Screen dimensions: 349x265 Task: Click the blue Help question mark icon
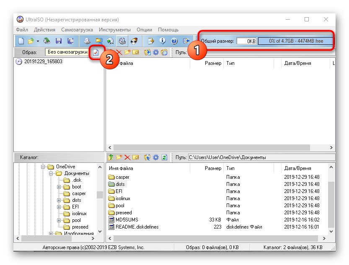coord(174,41)
